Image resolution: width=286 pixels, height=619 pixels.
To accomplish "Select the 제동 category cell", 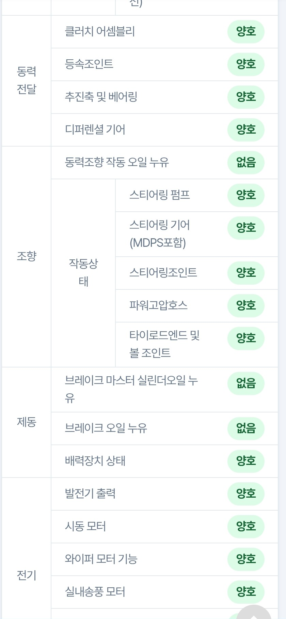I will (x=27, y=422).
